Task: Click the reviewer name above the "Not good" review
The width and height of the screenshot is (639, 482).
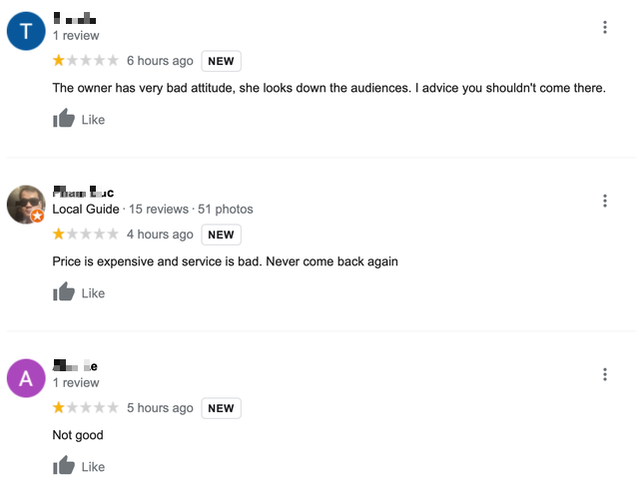Action: pyautogui.click(x=75, y=366)
